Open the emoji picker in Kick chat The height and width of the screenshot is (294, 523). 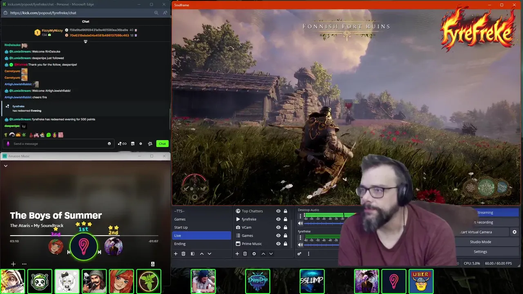tap(109, 144)
